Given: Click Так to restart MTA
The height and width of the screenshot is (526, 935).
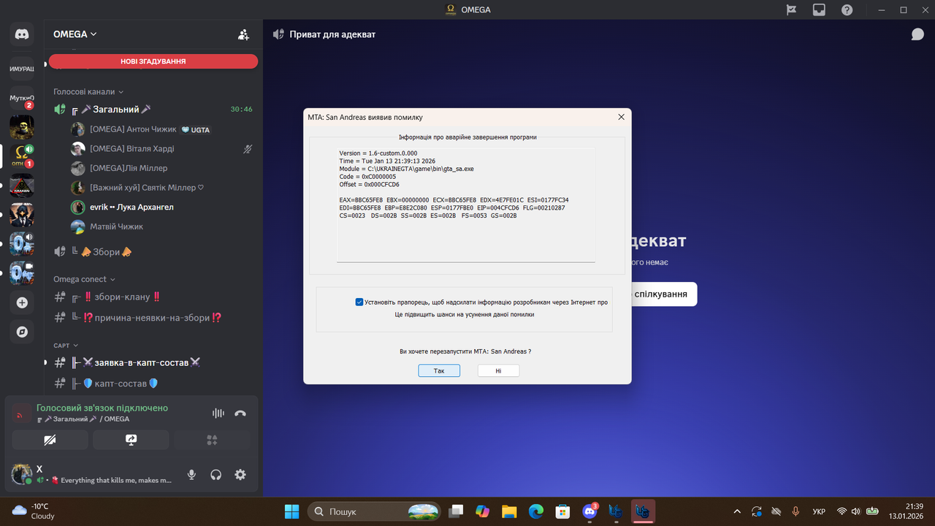Looking at the screenshot, I should pos(439,371).
